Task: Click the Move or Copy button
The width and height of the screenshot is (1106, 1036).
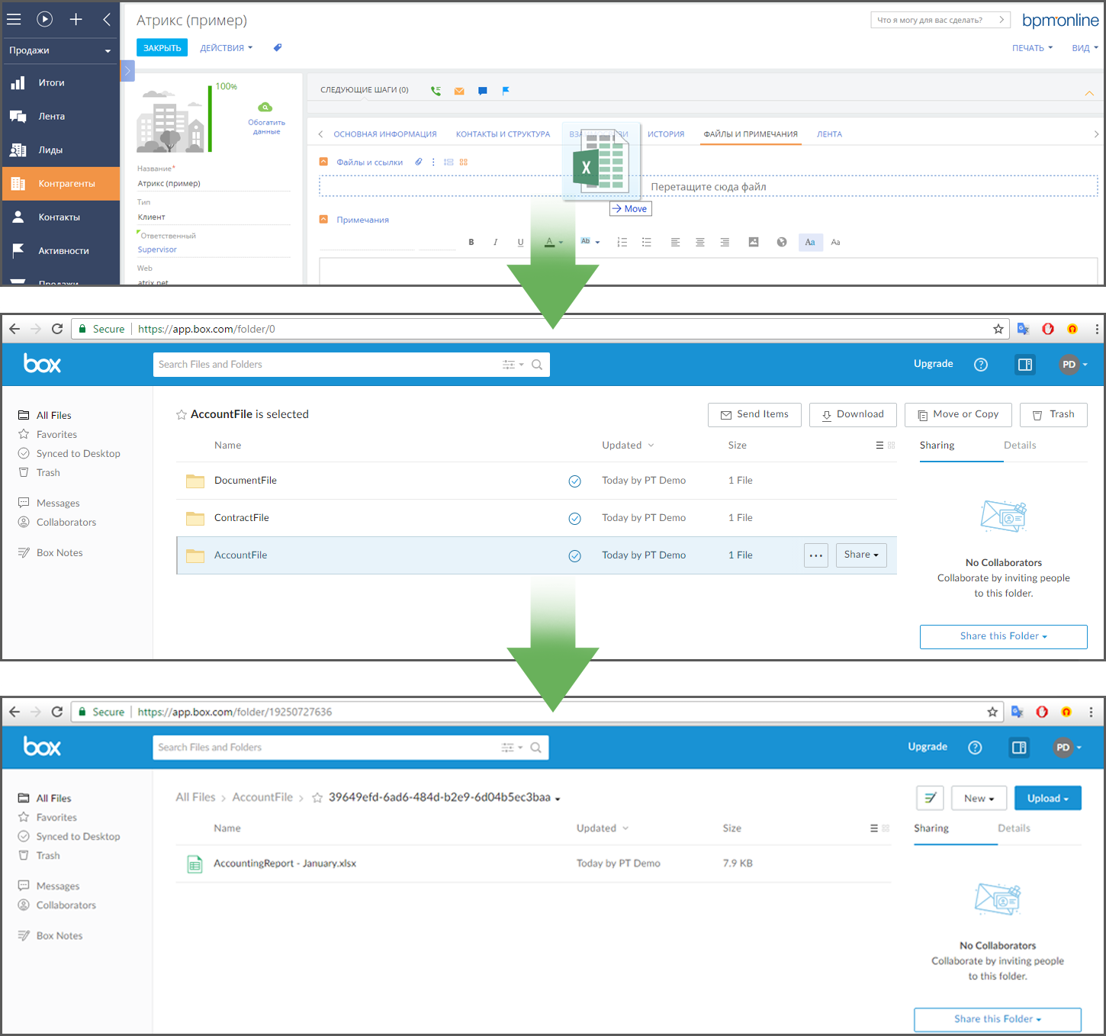Action: (957, 414)
